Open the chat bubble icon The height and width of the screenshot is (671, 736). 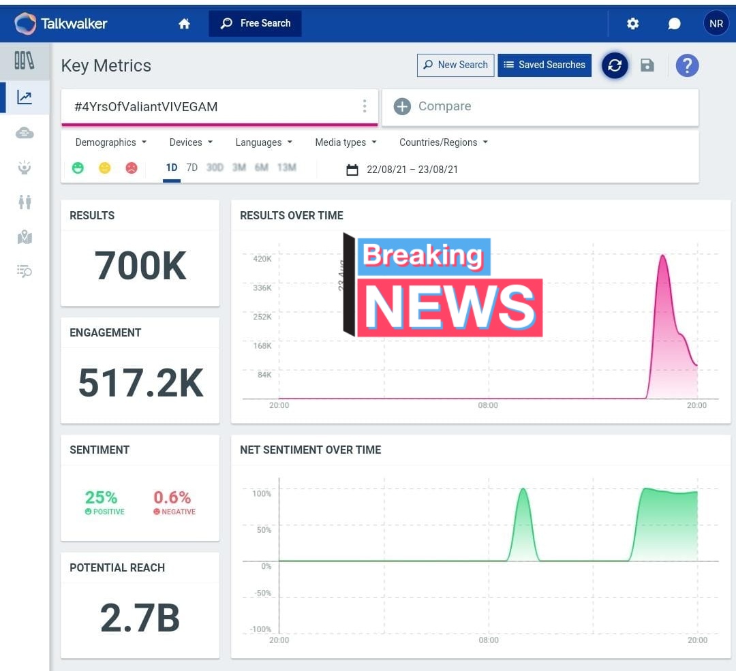tap(674, 23)
